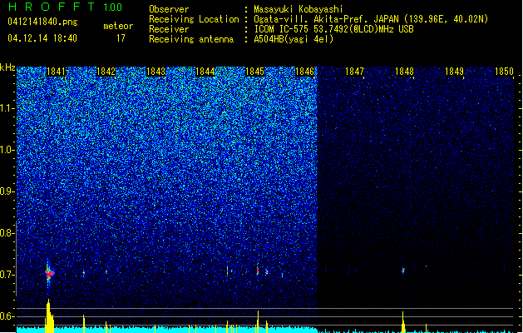Screen dimensions: 523x333
Task: Click the word meteor above the count
Action: (x=118, y=26)
